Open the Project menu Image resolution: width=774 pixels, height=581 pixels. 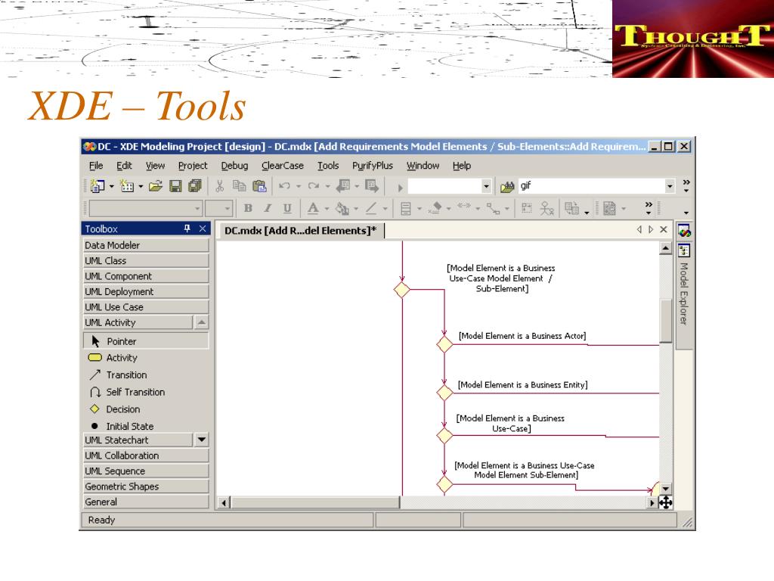(x=193, y=166)
